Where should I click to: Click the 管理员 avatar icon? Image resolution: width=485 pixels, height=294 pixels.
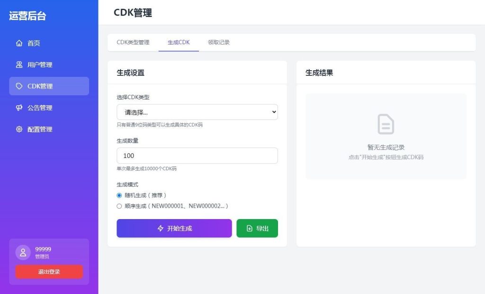[x=23, y=252]
